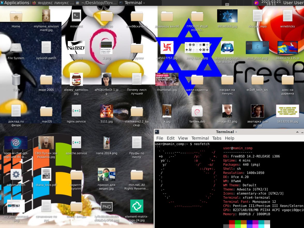
Task: Open сочинение по рус document
Action: 46,206
